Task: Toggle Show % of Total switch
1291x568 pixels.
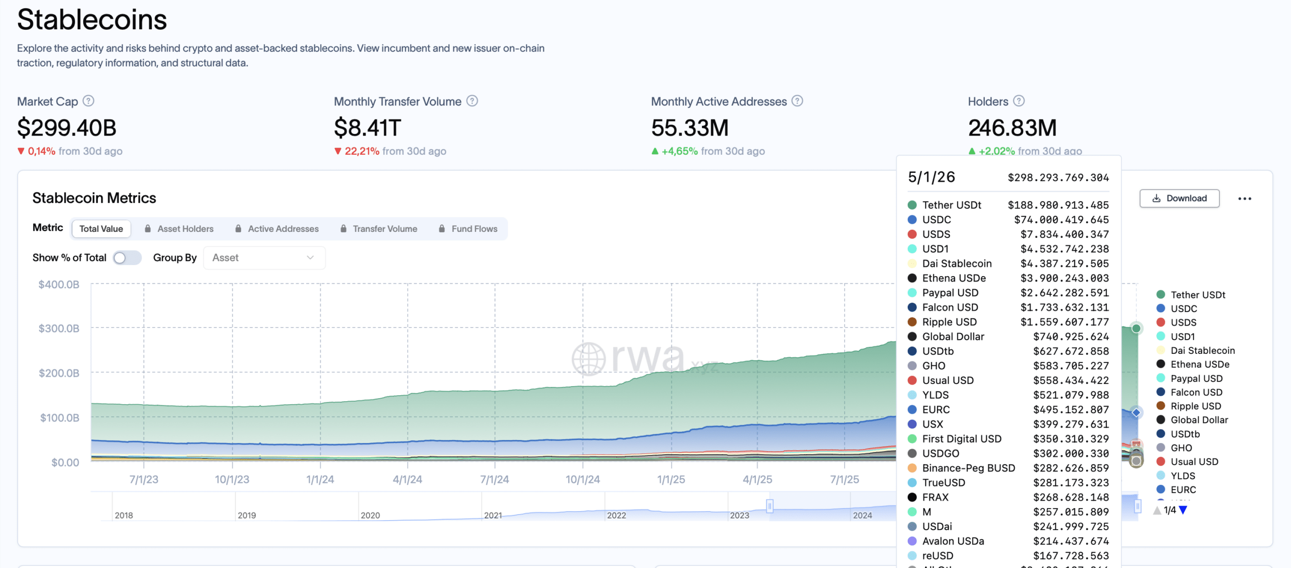Action: (x=127, y=258)
